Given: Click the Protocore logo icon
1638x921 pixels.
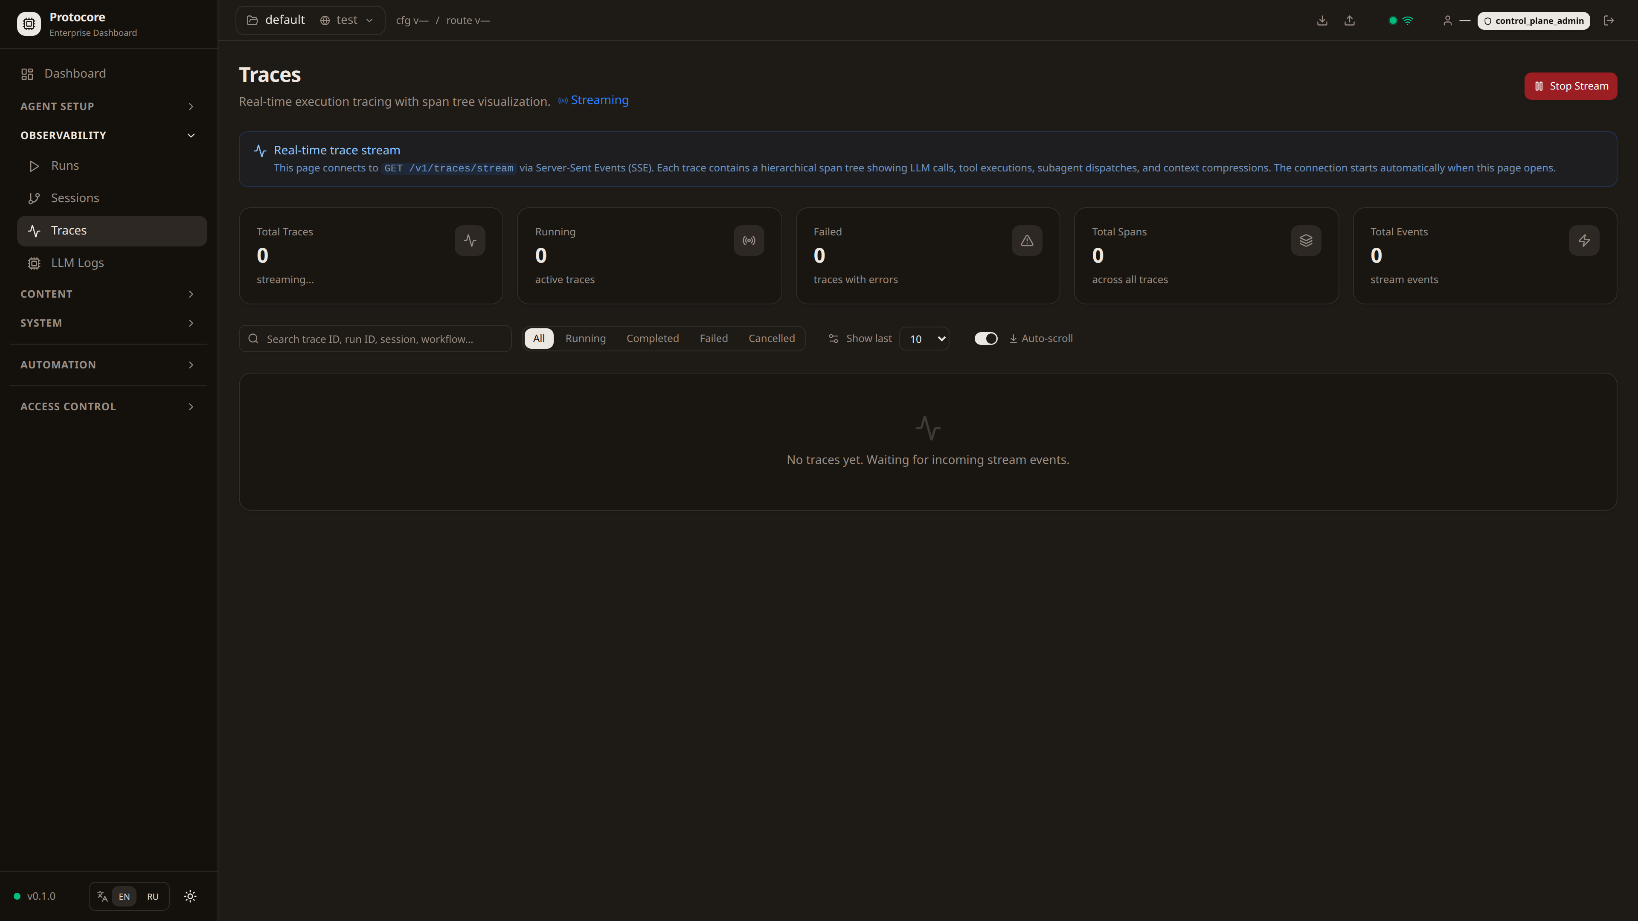Looking at the screenshot, I should point(29,23).
